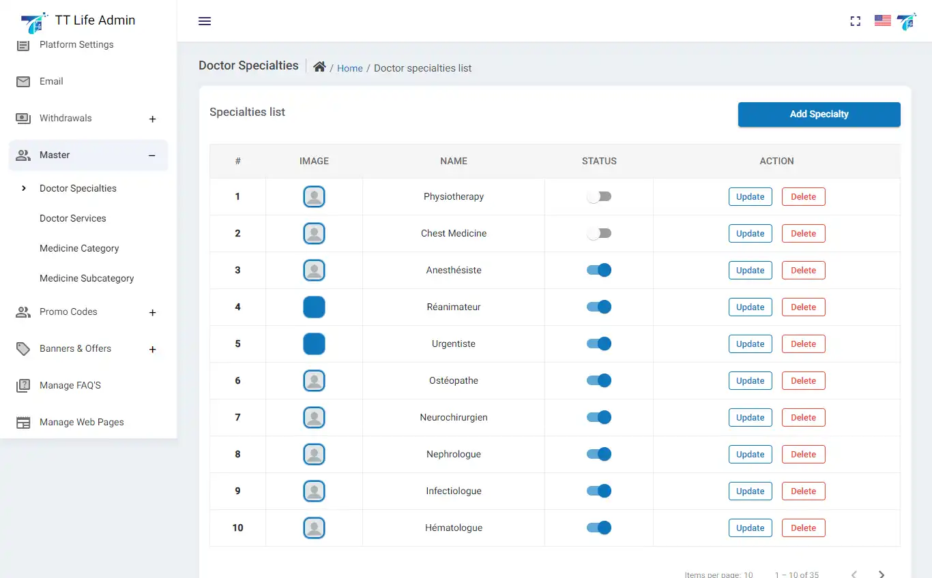Go to next page of specialties
This screenshot has width=932, height=578.
point(882,574)
